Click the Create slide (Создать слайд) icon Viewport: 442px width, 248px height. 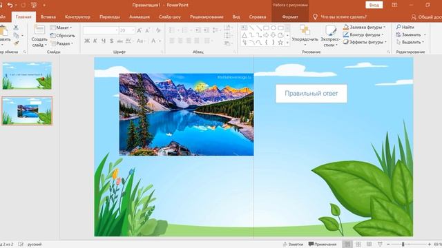(x=39, y=30)
